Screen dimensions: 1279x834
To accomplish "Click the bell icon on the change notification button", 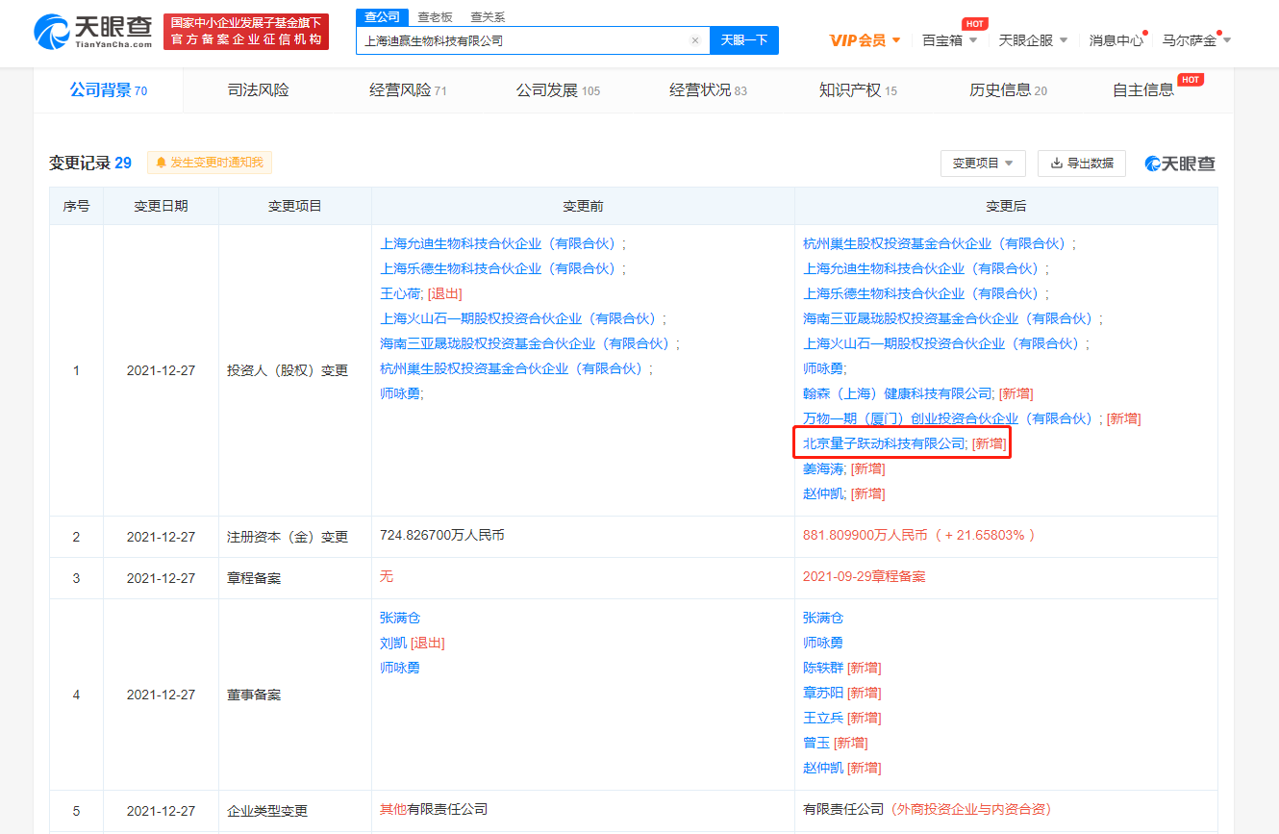I will 161,163.
